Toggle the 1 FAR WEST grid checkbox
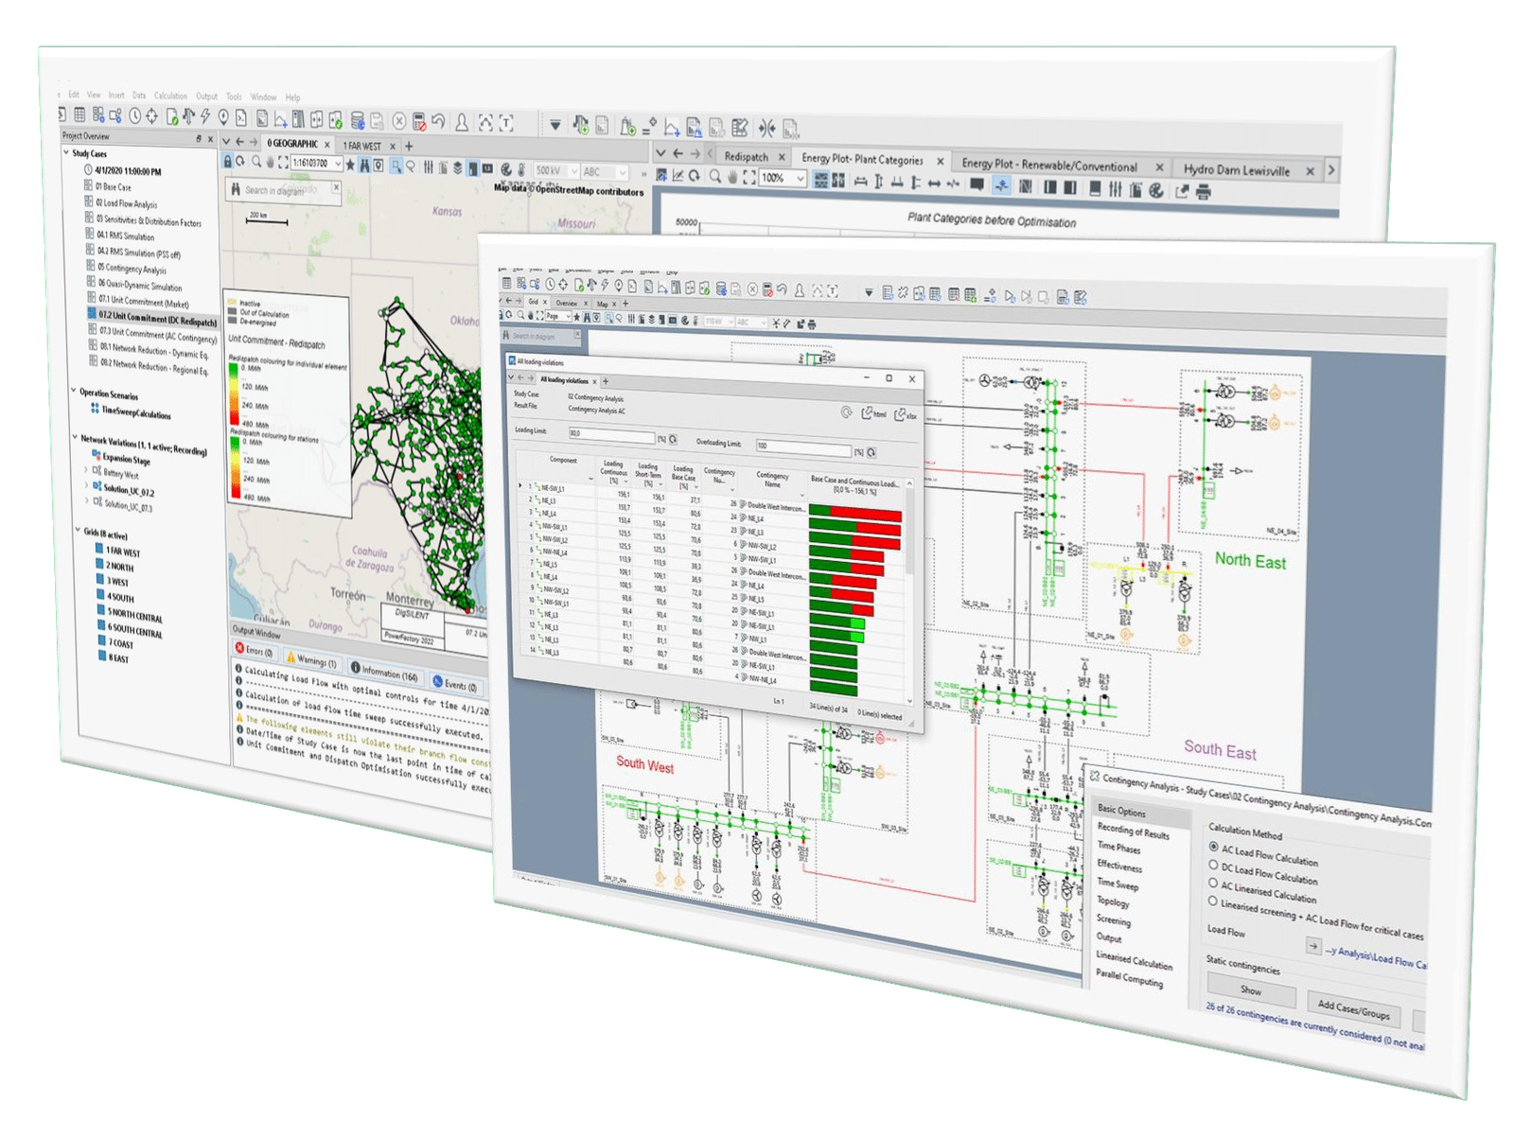 [x=99, y=549]
